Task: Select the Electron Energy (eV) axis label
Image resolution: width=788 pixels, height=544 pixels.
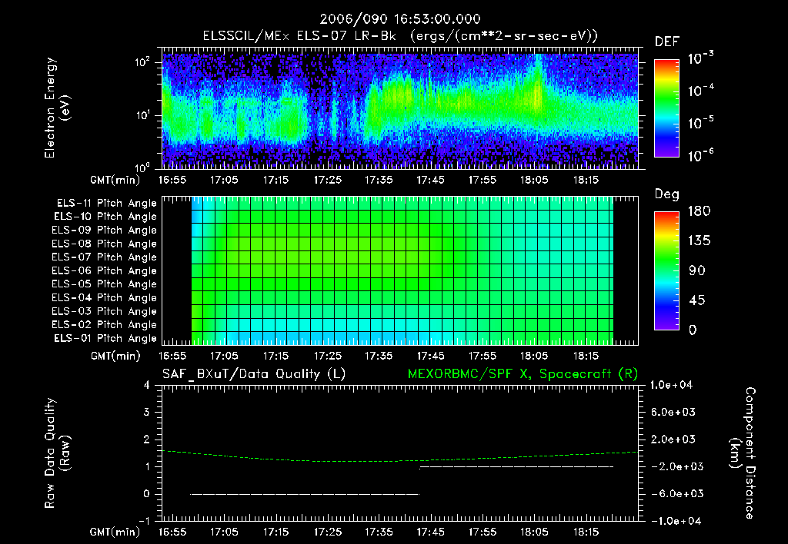Action: (x=57, y=108)
